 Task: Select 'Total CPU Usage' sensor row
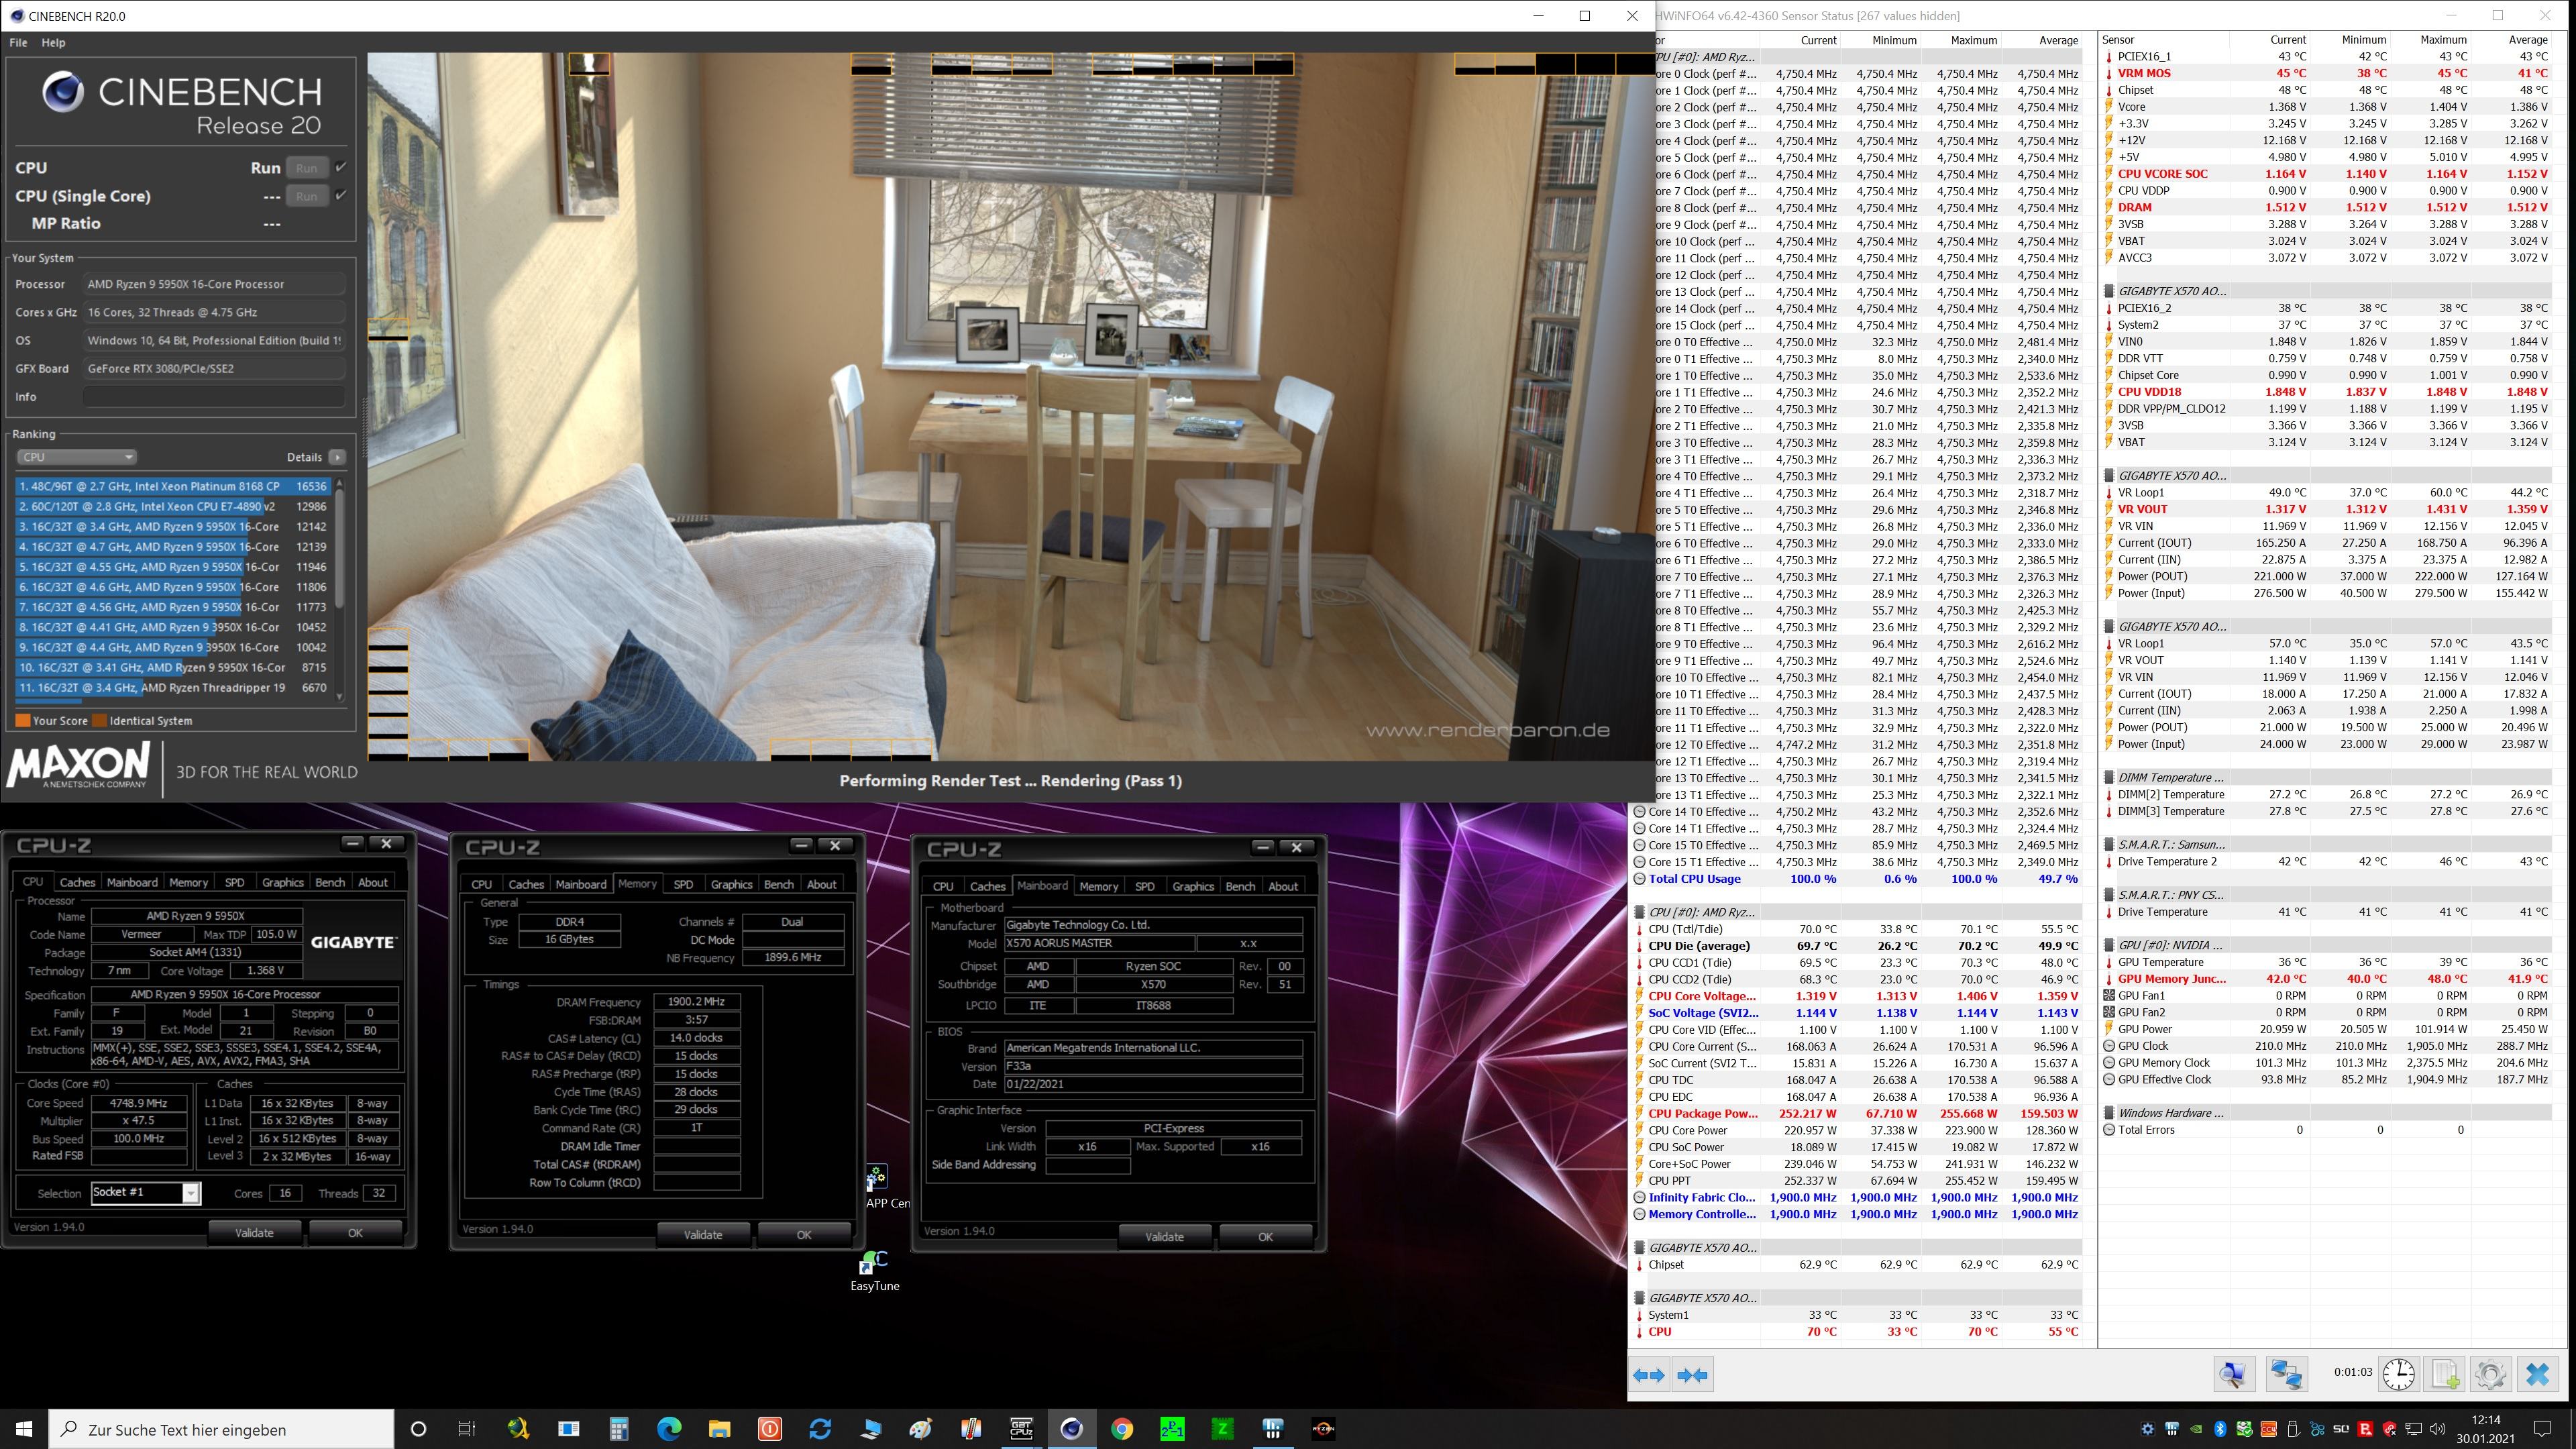click(x=1857, y=879)
